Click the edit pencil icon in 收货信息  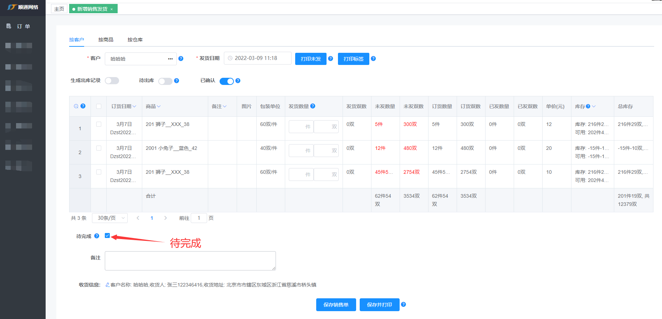coord(107,285)
